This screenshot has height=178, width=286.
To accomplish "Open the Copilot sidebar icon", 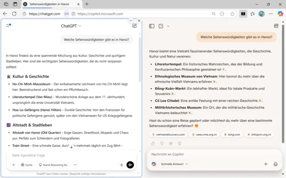I will (280, 14).
